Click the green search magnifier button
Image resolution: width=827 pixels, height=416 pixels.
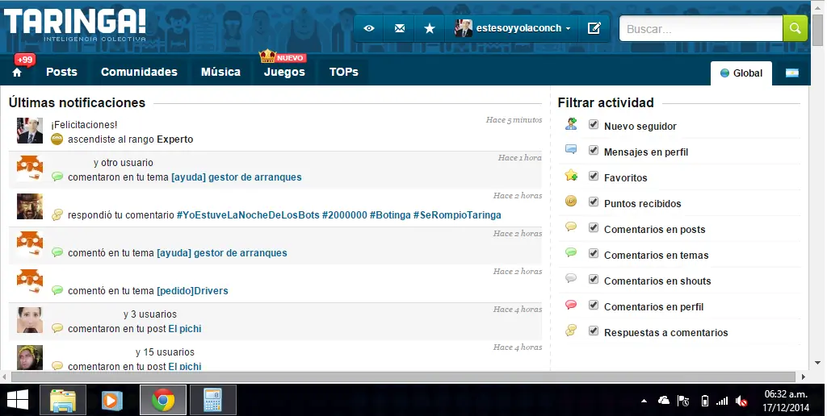point(795,28)
